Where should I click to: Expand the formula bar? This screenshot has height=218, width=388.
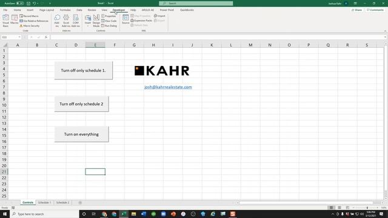tap(386, 37)
